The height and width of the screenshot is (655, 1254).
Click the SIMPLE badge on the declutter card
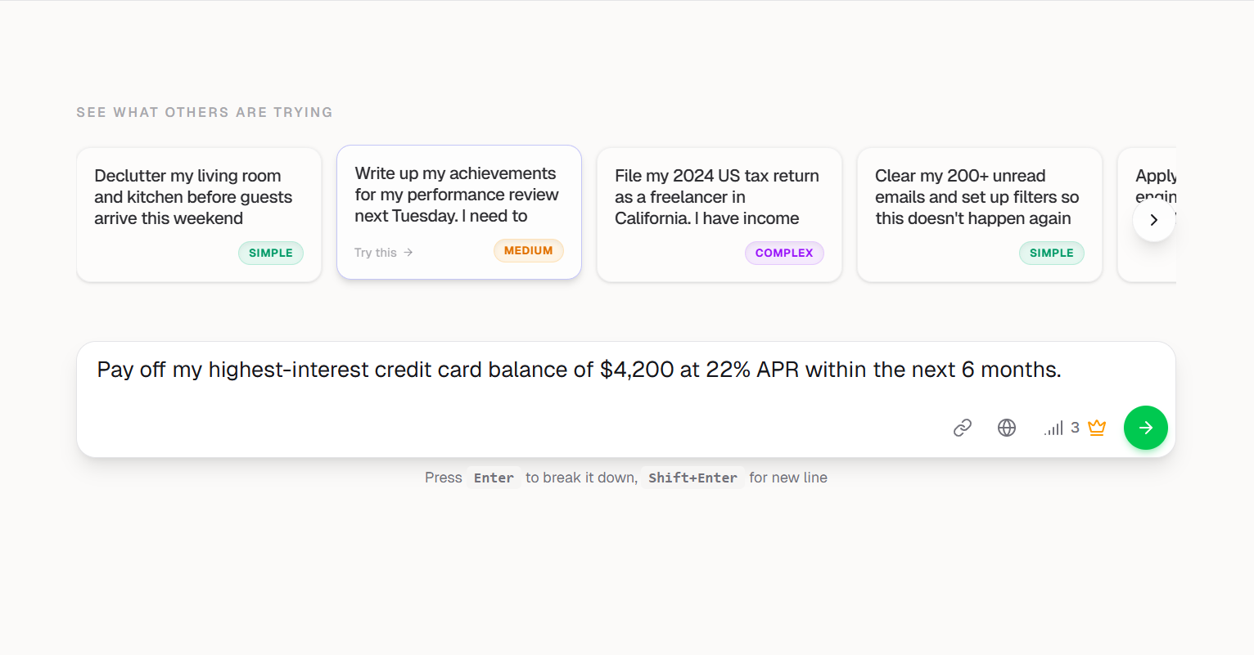[x=270, y=253]
